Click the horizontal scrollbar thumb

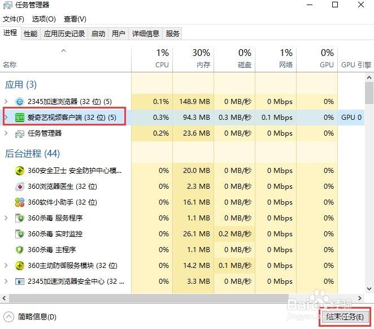149,298
